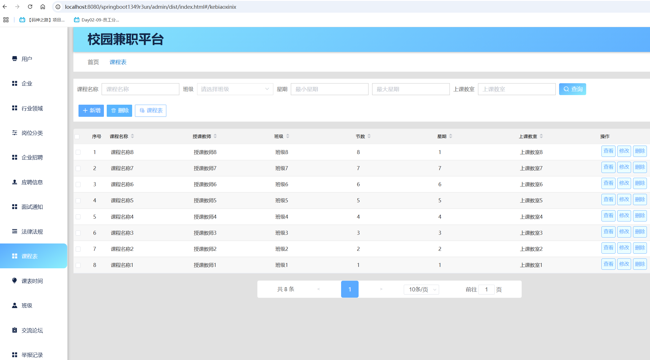
Task: Click the 法律法规 list icon
Action: click(14, 231)
